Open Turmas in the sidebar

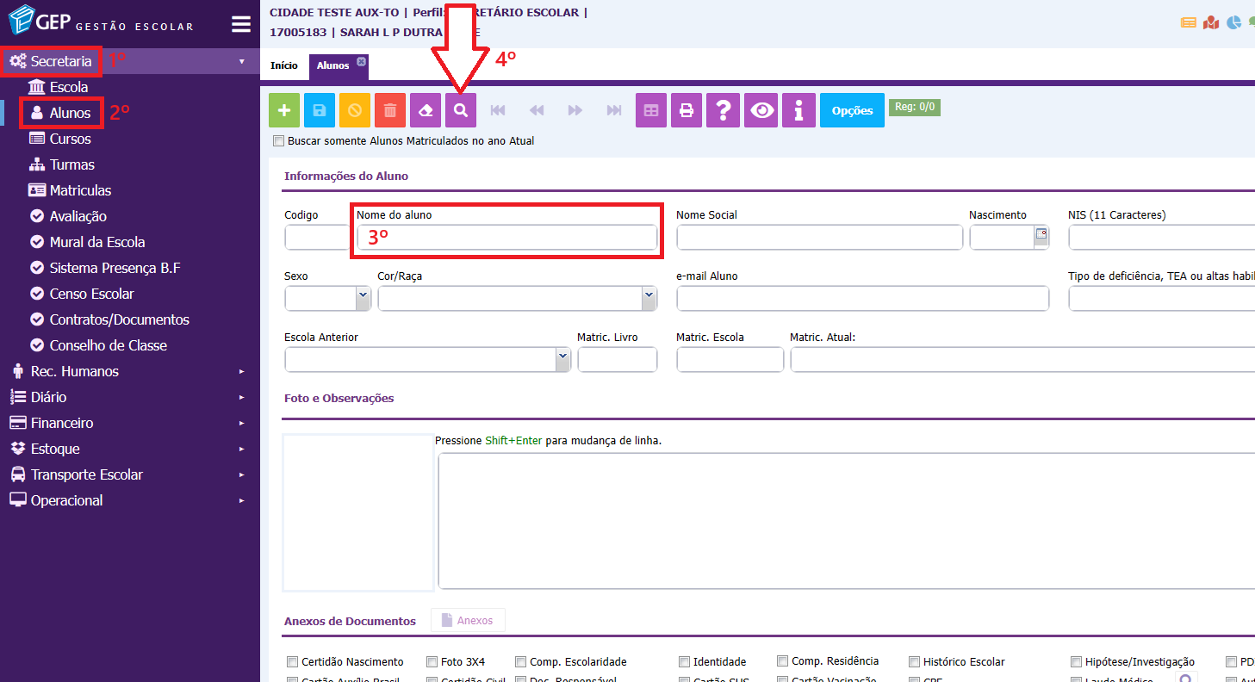[x=72, y=164]
